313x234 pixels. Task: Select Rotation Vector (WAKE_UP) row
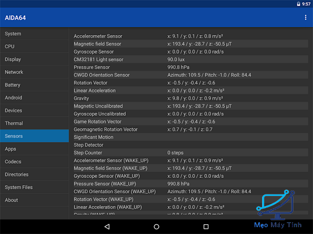(191, 199)
